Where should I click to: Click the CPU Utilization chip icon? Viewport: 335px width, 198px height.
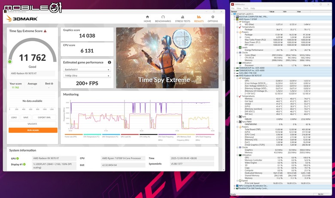[x=240, y=63]
